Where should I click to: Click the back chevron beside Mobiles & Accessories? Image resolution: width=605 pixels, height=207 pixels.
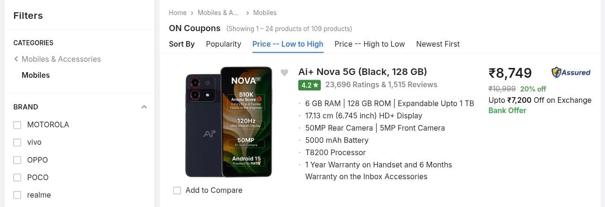(x=16, y=59)
